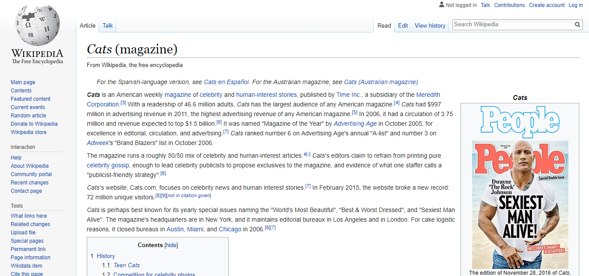Screen dimensions: 589x276
Task: Open Contact page link
Action: pos(26,191)
